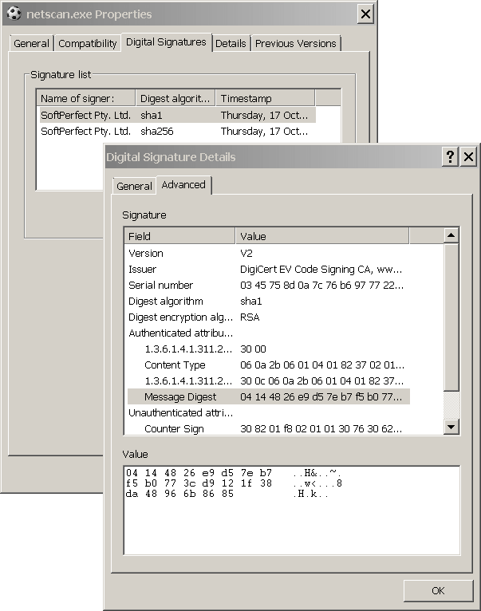The width and height of the screenshot is (481, 611).
Task: Click the RSA value cell
Action: (x=250, y=317)
